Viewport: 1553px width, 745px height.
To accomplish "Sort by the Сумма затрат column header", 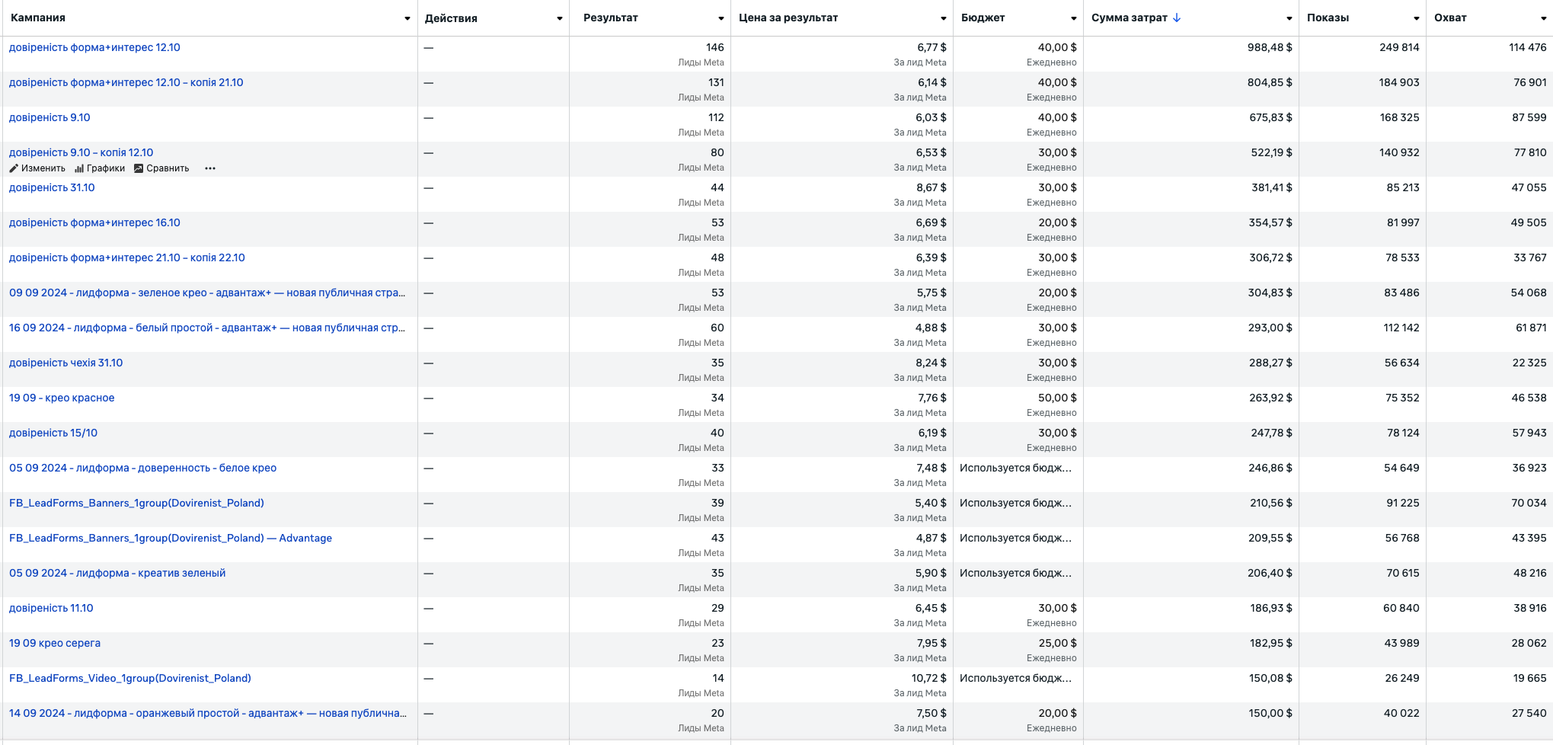I will (1129, 18).
